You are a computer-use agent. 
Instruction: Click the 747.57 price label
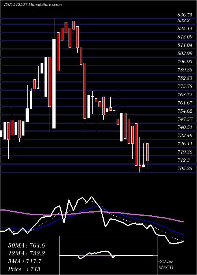(186, 119)
